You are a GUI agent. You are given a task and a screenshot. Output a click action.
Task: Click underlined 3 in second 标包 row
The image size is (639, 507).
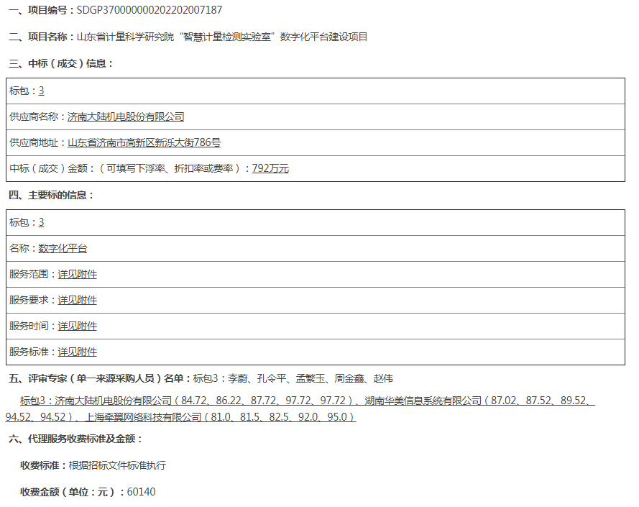(41, 222)
